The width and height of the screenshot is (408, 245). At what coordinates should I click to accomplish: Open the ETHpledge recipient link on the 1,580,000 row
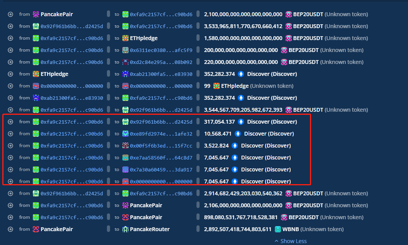144,38
